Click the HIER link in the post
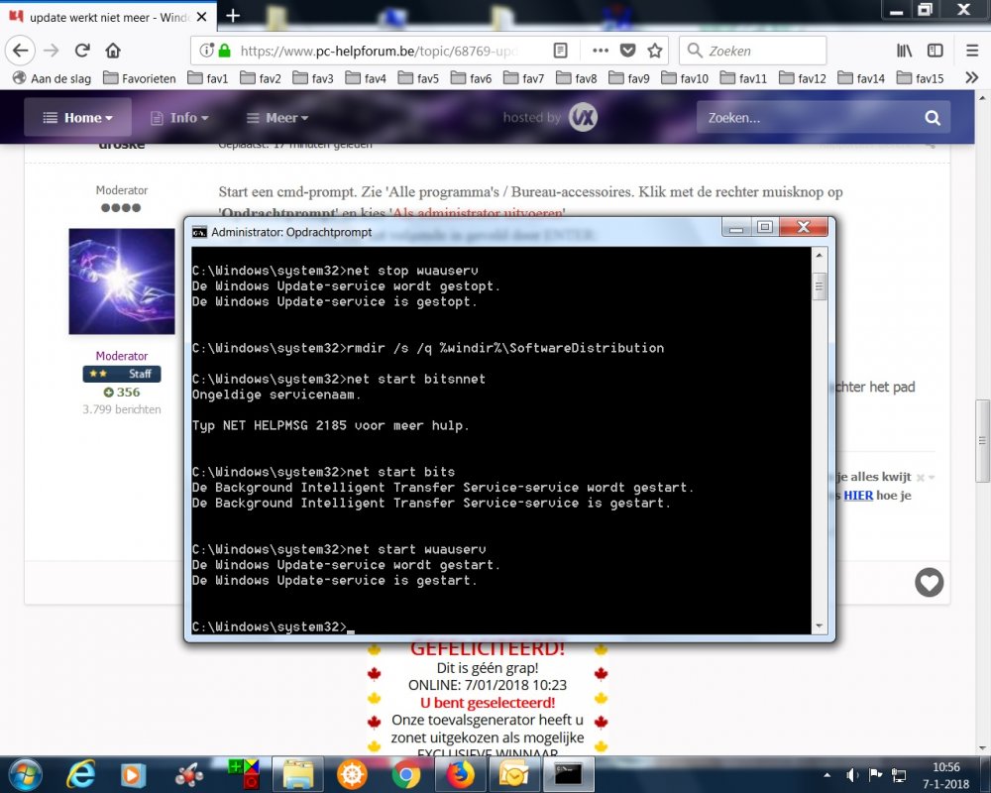 [x=858, y=495]
